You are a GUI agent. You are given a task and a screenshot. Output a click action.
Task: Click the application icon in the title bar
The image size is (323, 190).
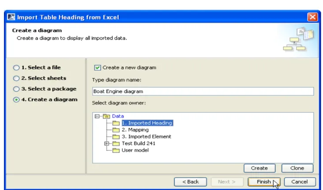click(x=11, y=17)
